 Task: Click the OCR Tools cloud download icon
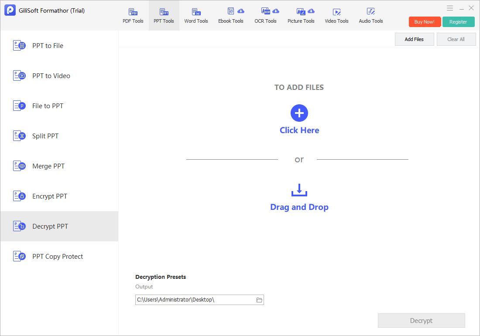[x=276, y=11]
